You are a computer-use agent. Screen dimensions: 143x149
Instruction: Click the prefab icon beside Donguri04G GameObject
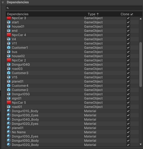[x=9, y=64]
